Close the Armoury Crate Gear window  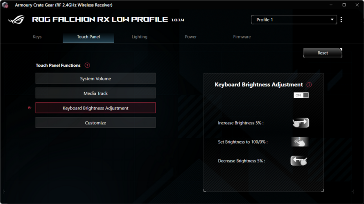coord(357,5)
